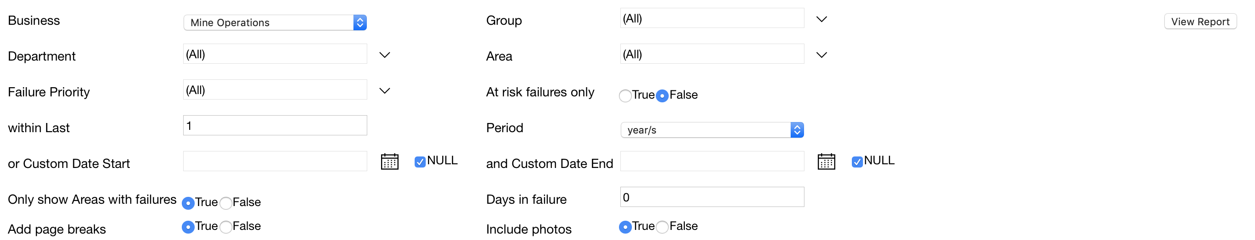Click into the Days in failure field
The width and height of the screenshot is (1255, 240).
click(x=712, y=197)
